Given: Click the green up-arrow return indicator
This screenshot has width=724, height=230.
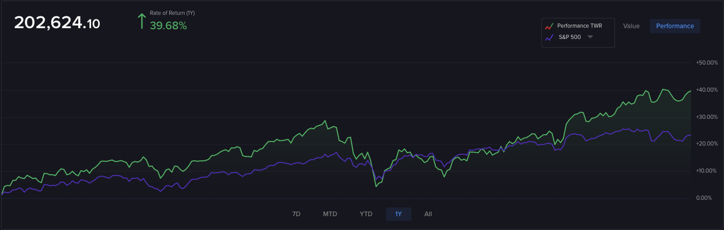Looking at the screenshot, I should click(141, 22).
